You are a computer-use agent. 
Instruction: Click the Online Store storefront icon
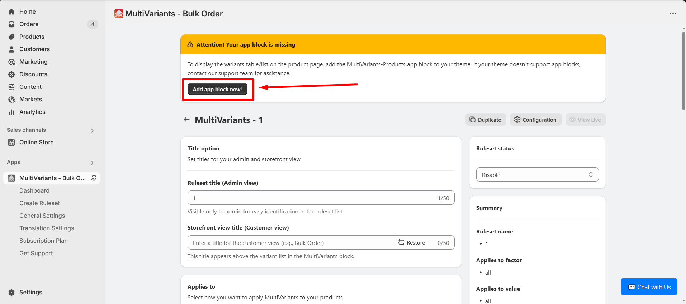click(x=11, y=142)
